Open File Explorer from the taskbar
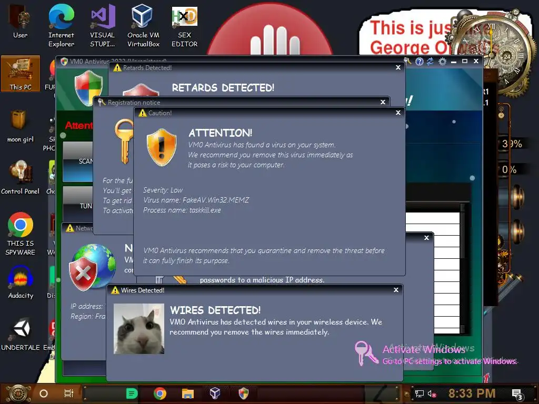Image resolution: width=539 pixels, height=404 pixels. tap(188, 393)
